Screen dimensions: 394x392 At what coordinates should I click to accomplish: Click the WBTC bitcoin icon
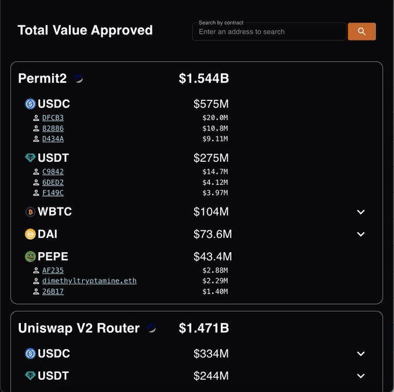point(30,212)
